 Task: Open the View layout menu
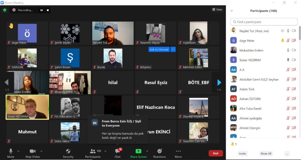pyautogui.click(x=217, y=10)
